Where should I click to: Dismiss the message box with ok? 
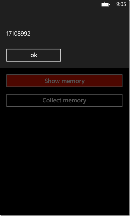pos(34,55)
